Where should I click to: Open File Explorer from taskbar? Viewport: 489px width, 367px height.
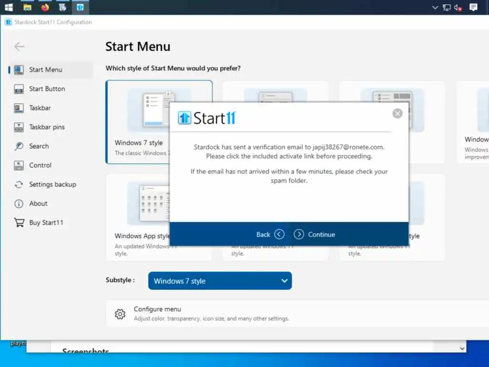(27, 7)
